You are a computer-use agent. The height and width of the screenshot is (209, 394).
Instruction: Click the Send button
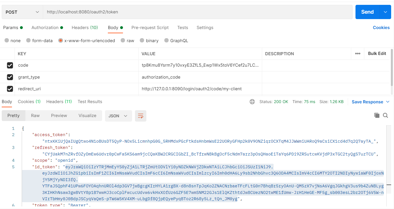point(368,12)
